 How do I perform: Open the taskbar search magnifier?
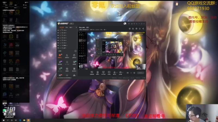point(8,120)
